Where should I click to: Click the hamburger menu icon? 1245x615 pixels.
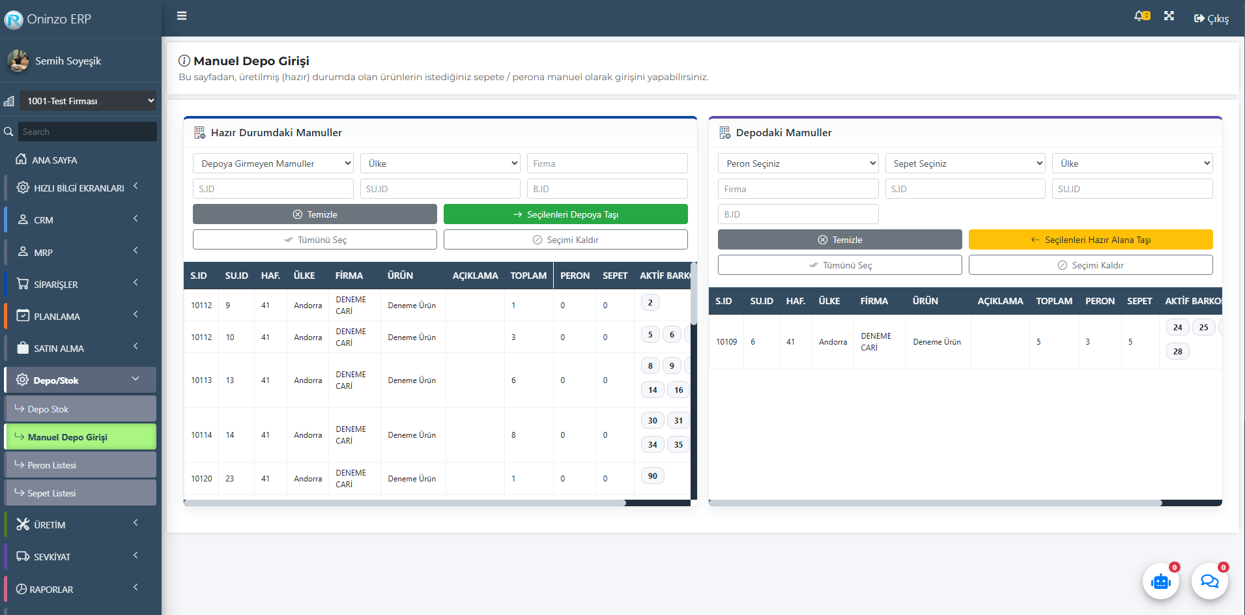(182, 16)
